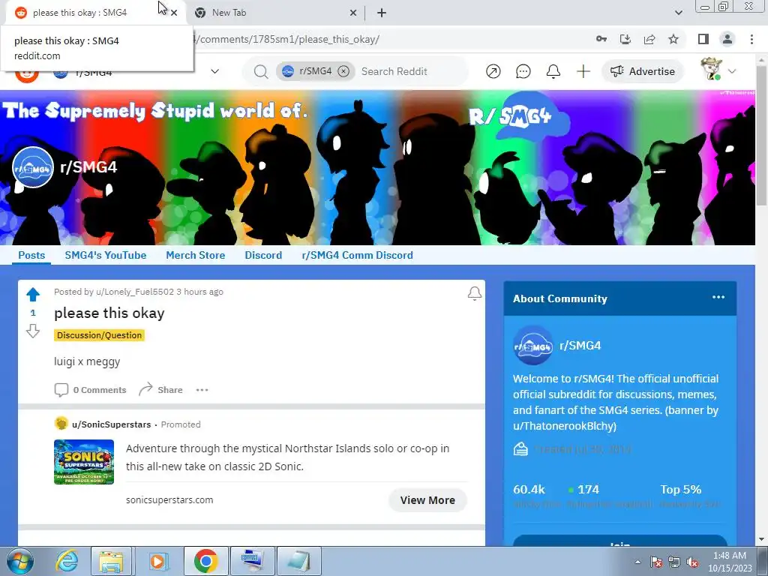Click the View More ad button

[x=427, y=500]
